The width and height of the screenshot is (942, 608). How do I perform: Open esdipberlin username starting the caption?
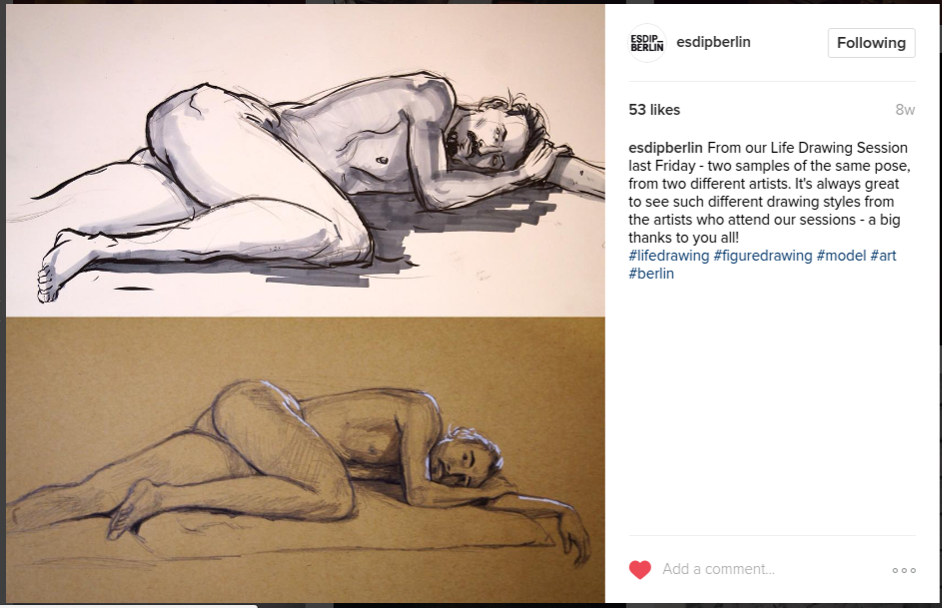665,148
